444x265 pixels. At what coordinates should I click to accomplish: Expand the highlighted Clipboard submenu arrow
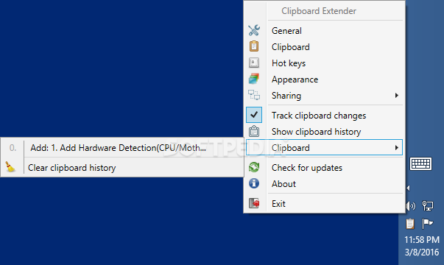(x=397, y=147)
